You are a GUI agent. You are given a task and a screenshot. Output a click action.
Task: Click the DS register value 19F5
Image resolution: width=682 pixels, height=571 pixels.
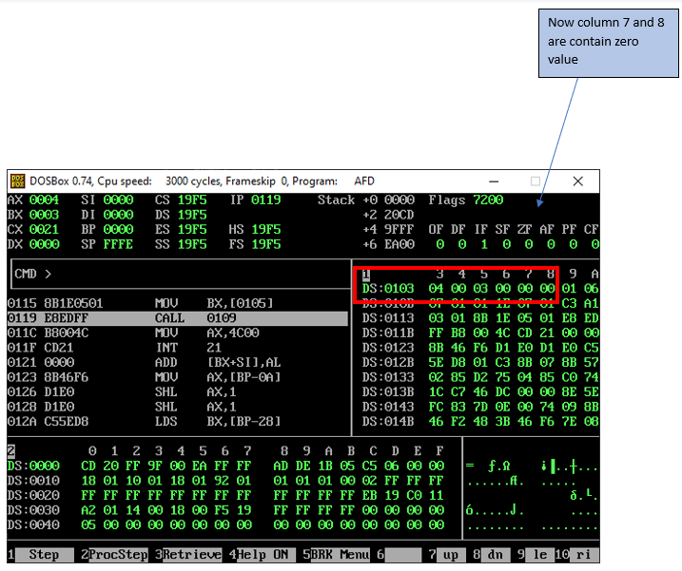[x=192, y=215]
